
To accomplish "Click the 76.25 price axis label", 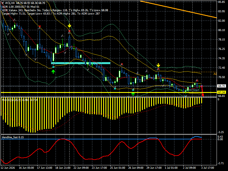I will [x=221, y=49].
